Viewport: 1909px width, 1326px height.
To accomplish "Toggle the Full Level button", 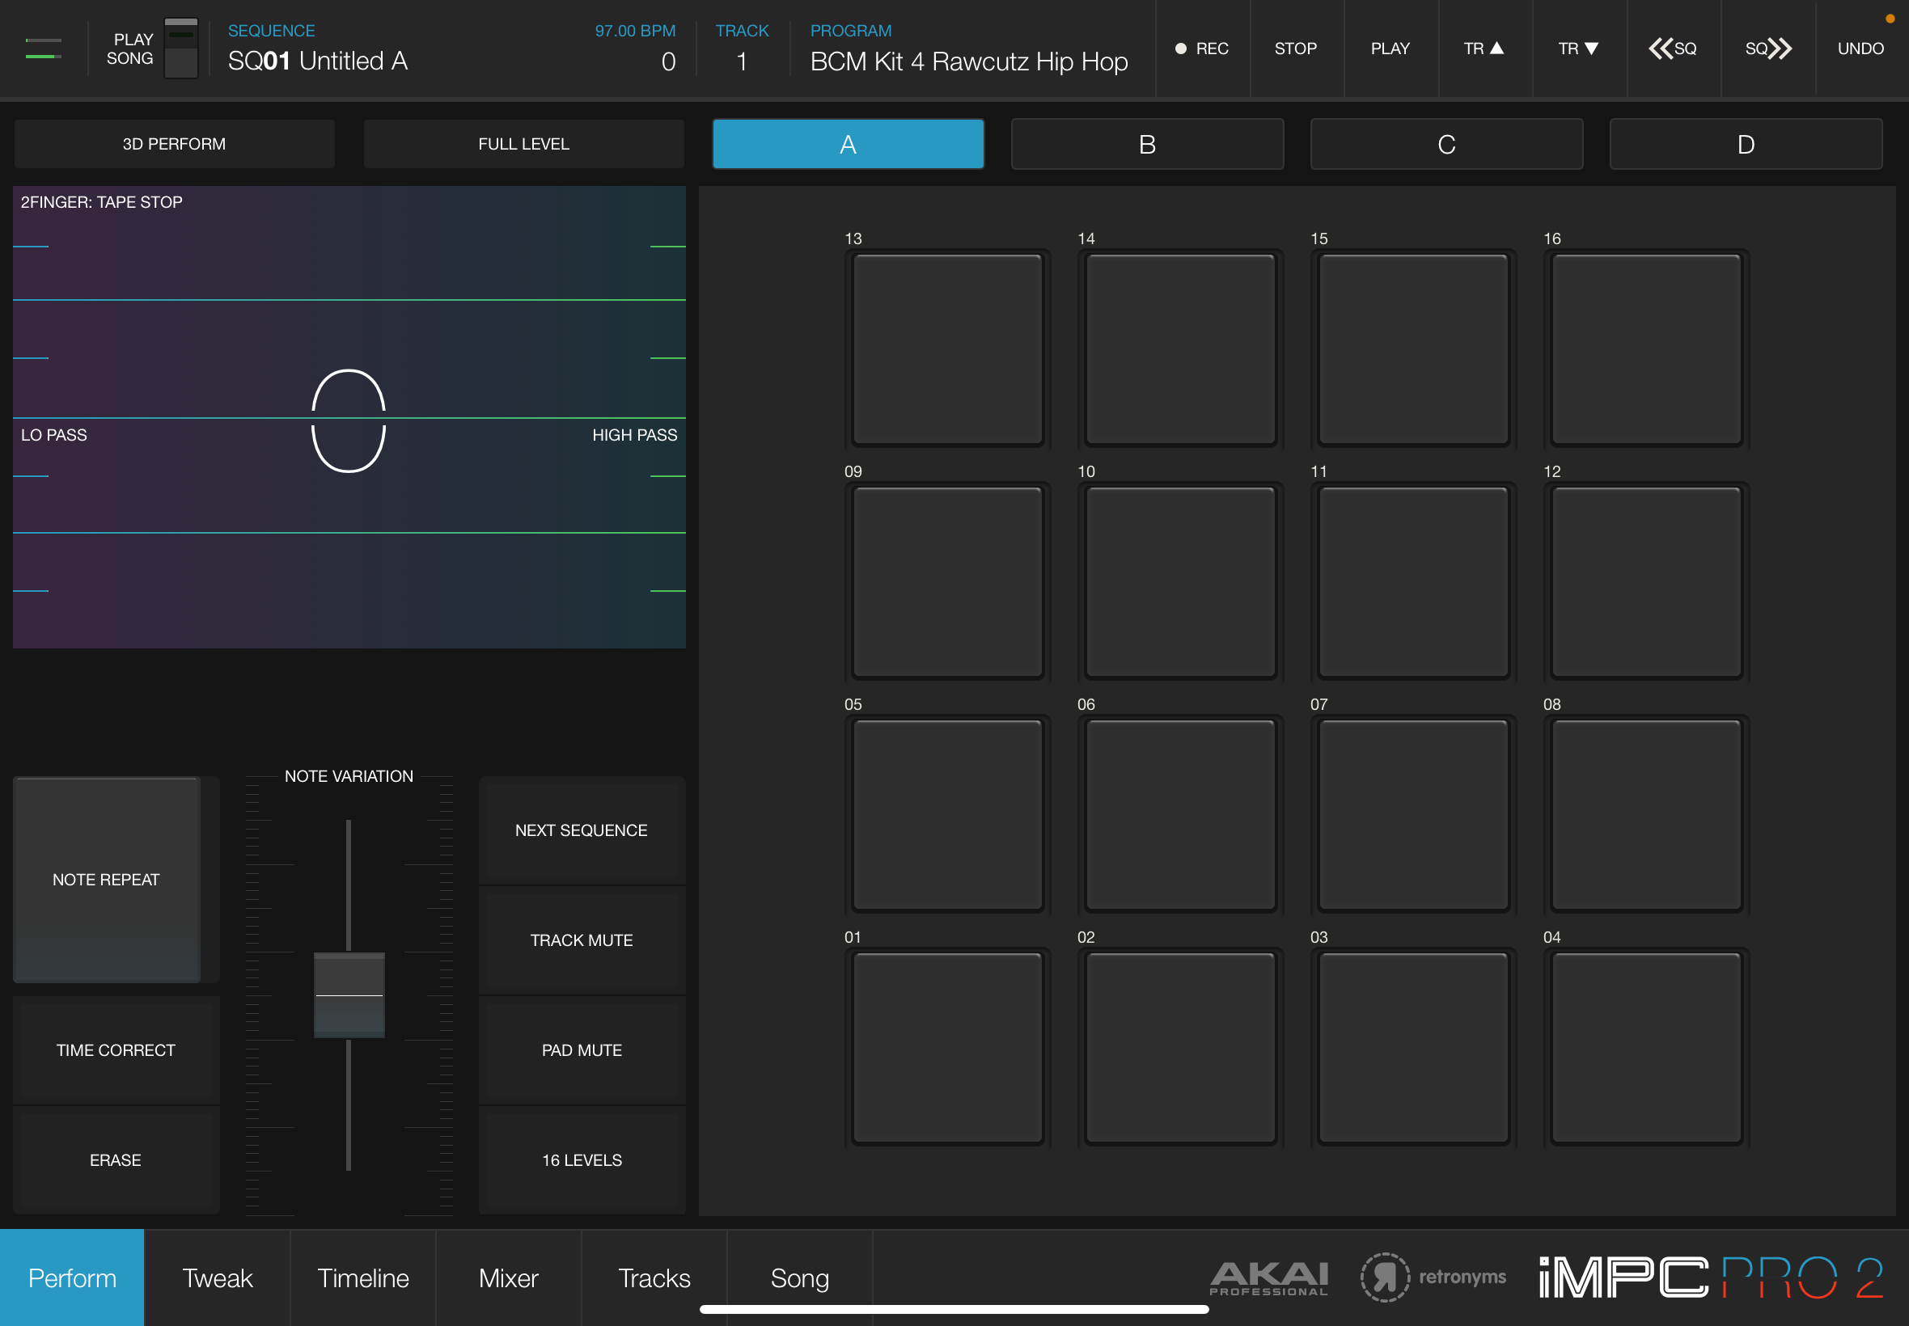I will tap(523, 144).
